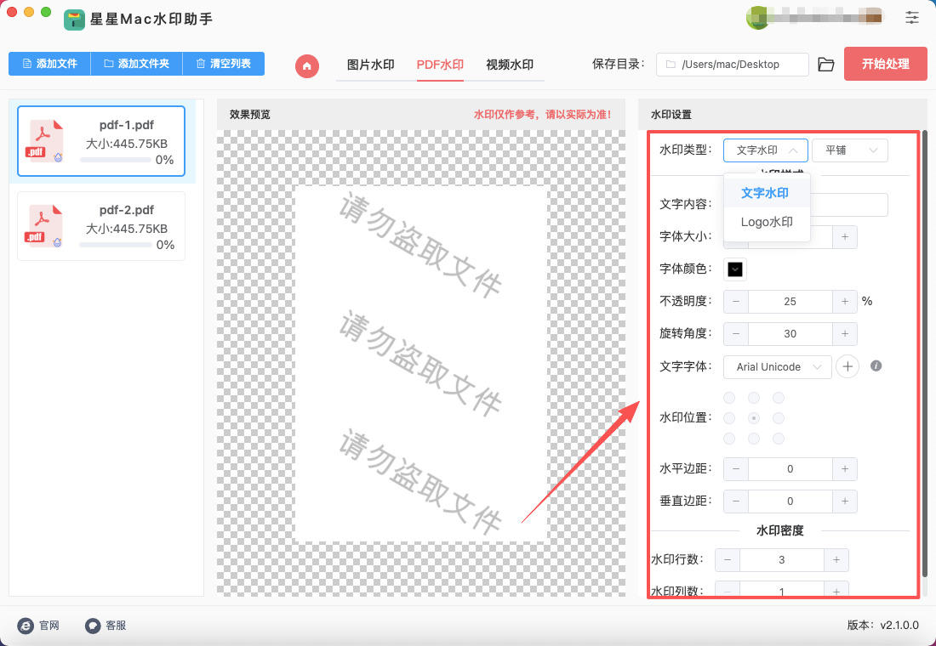
Task: Open the tile layout mode dropdown
Action: (x=849, y=150)
